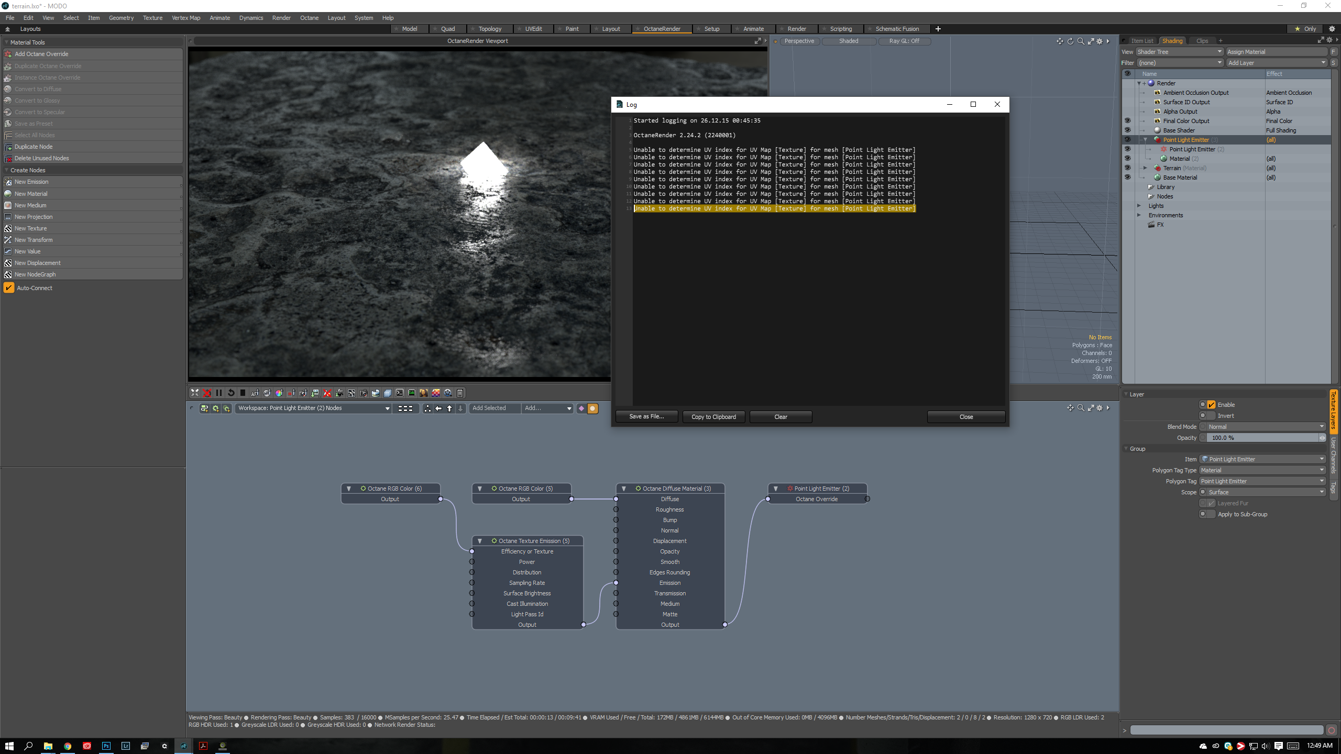The image size is (1341, 754).
Task: Click Copy to Clipboard in Log
Action: point(713,417)
